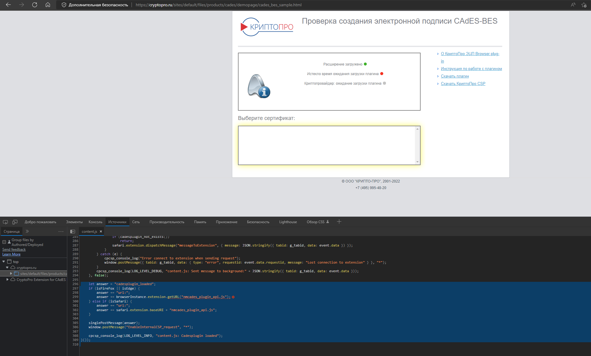
Task: Click the Learn More link
Action: pos(11,254)
